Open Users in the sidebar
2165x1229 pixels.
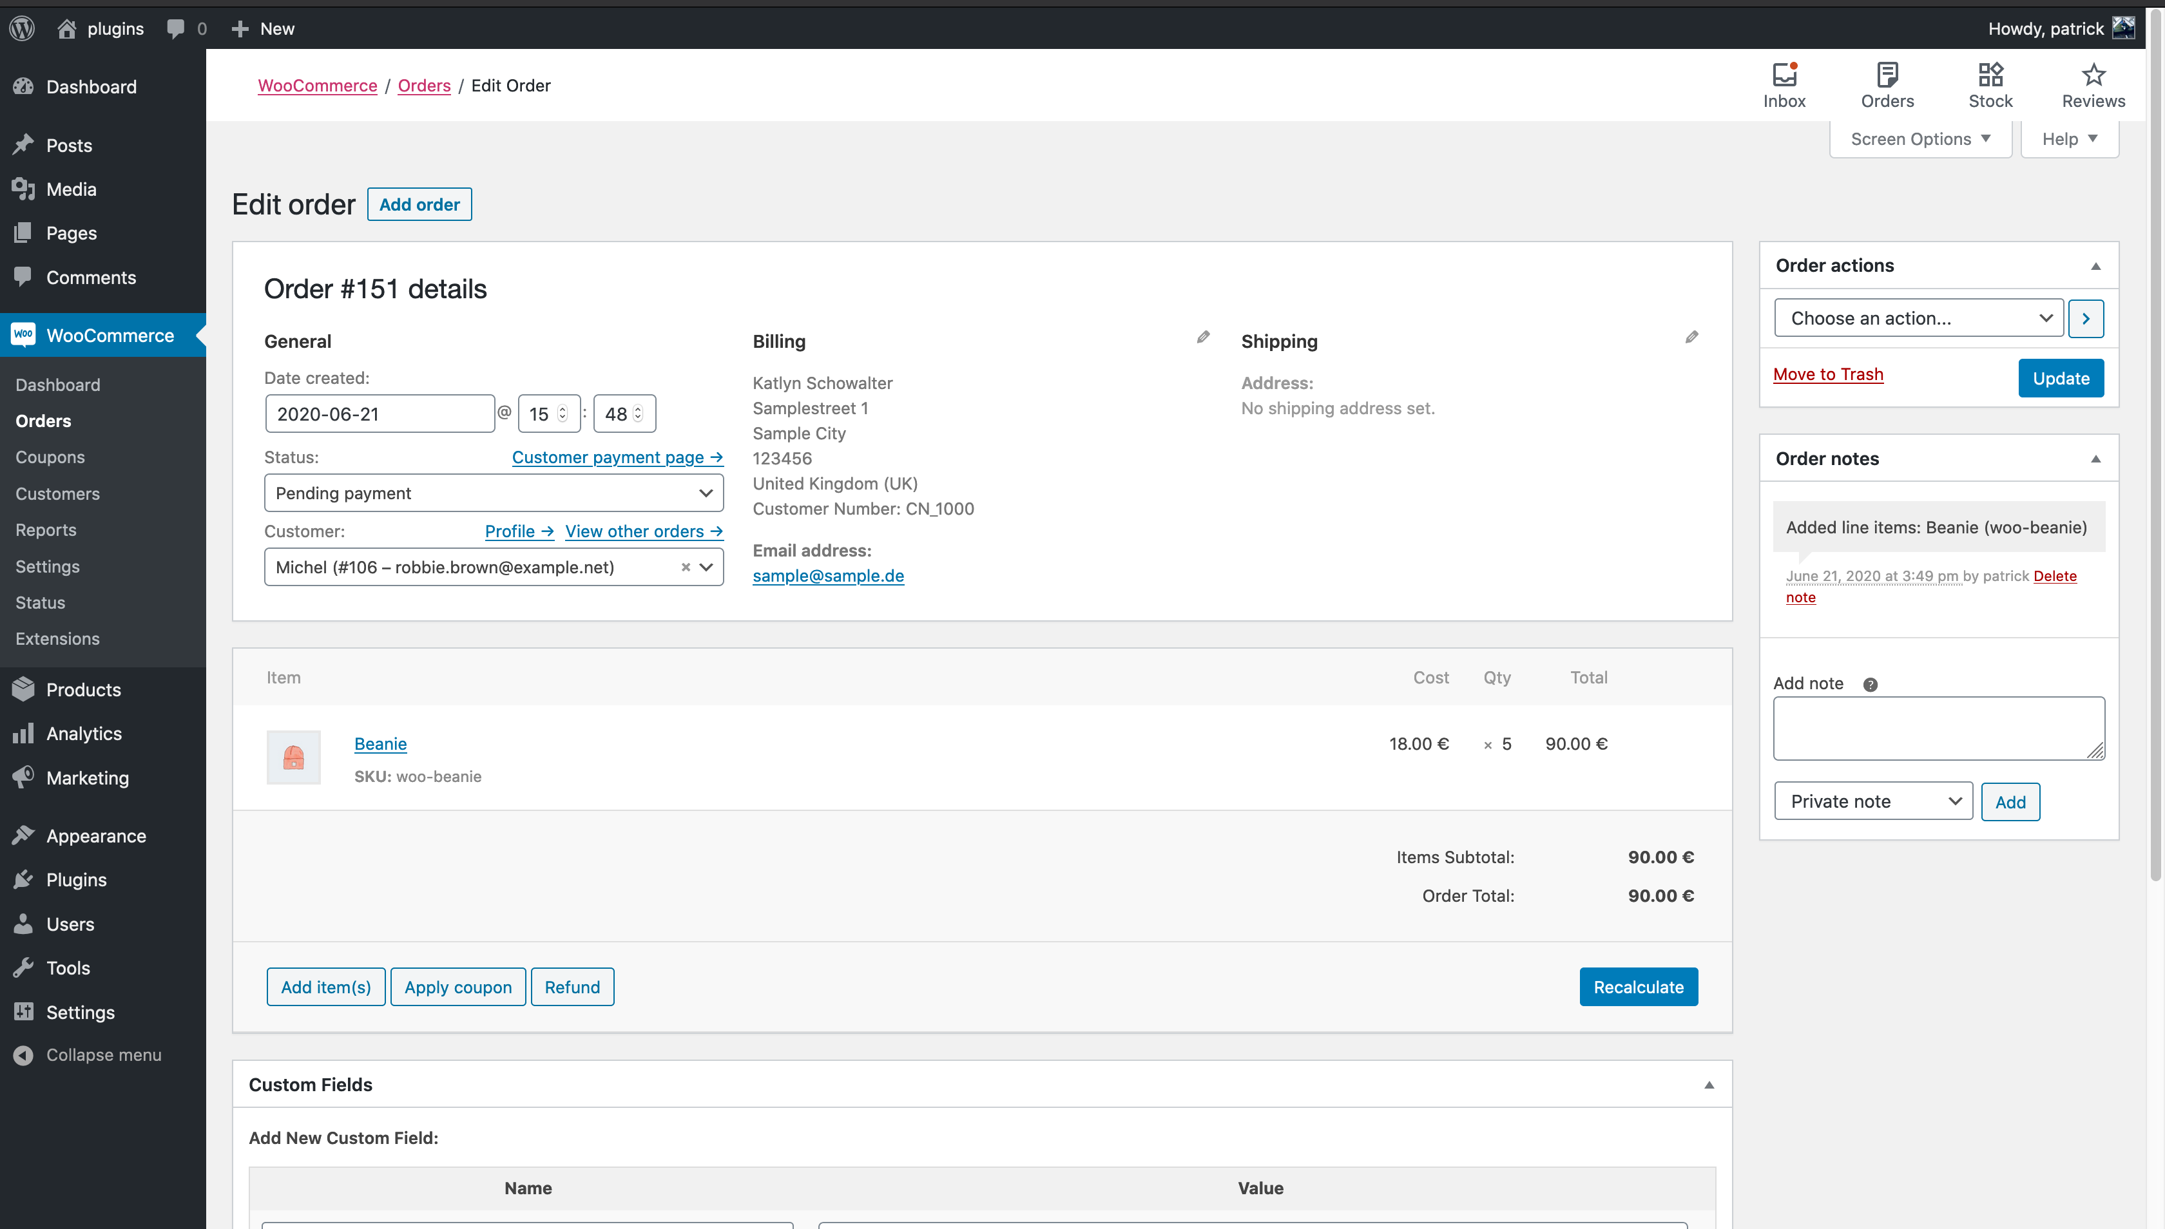point(70,924)
